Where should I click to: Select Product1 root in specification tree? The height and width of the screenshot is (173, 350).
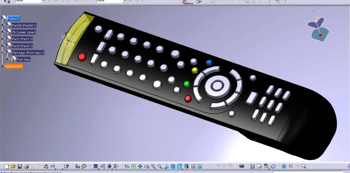[x=13, y=18]
